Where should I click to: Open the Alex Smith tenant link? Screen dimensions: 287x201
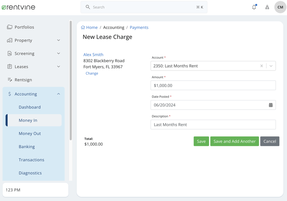[x=93, y=55]
